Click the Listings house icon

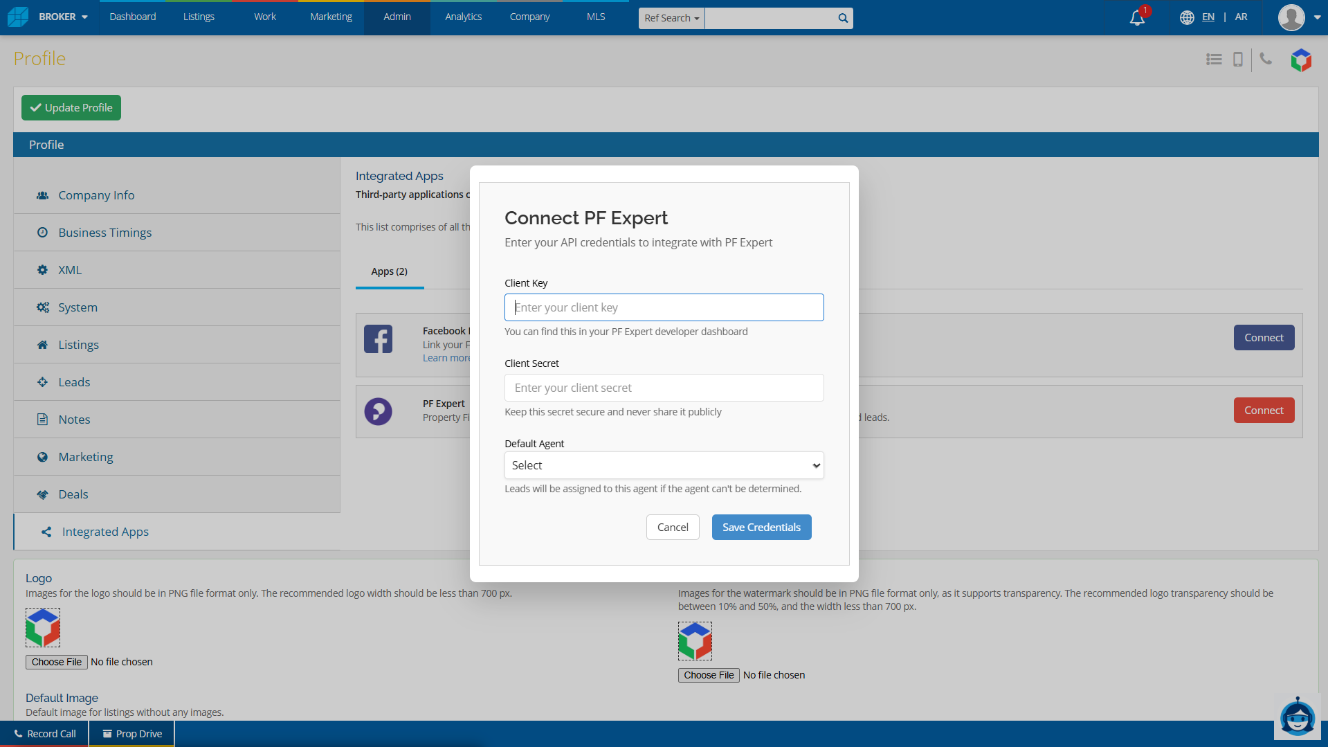[x=42, y=345]
